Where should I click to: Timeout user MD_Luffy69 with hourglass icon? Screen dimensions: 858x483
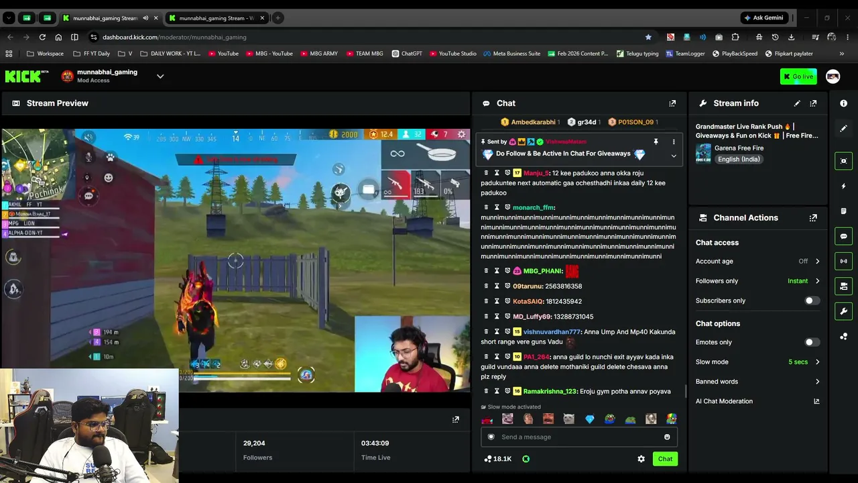(x=497, y=317)
